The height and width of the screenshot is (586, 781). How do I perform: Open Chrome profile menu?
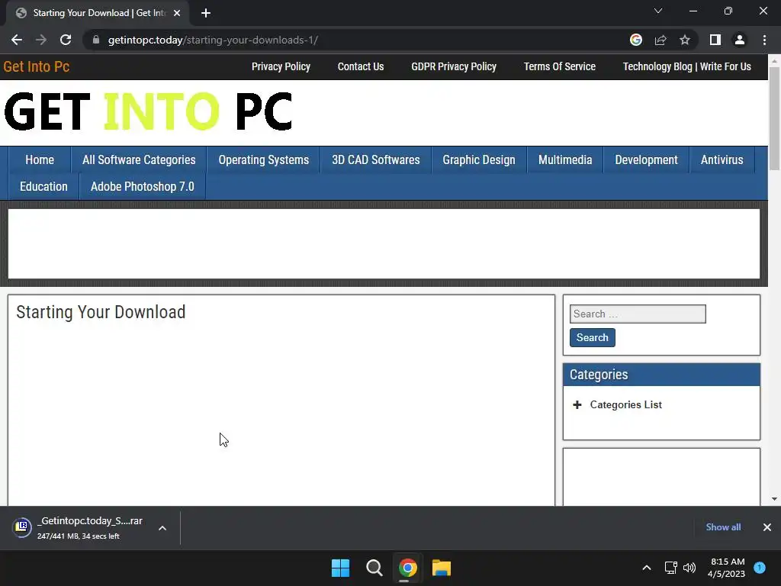click(740, 40)
